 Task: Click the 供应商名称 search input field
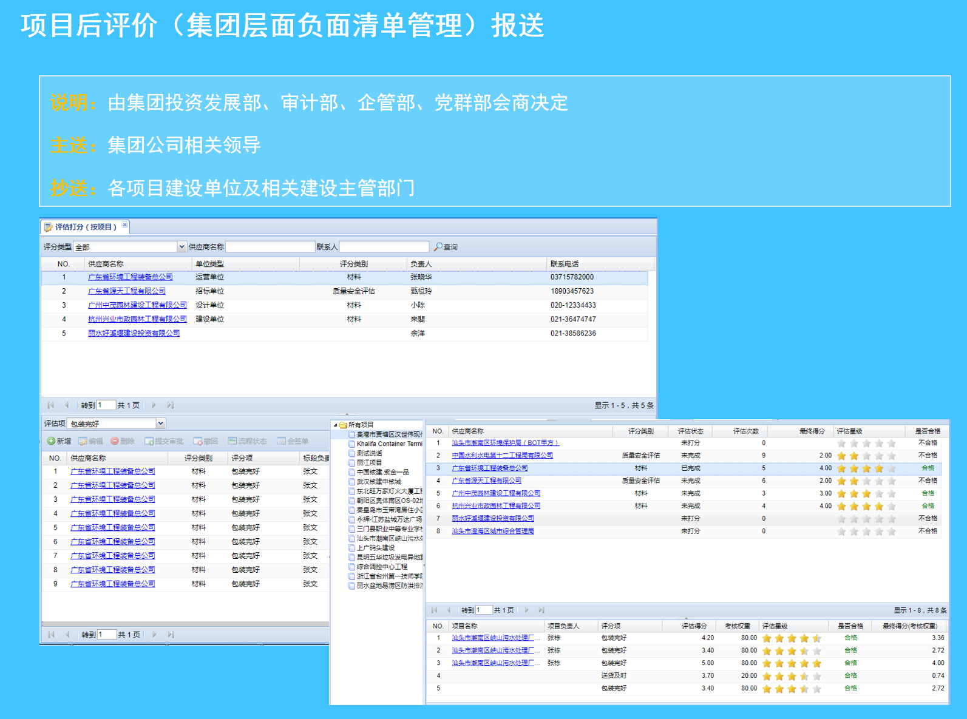tap(270, 247)
